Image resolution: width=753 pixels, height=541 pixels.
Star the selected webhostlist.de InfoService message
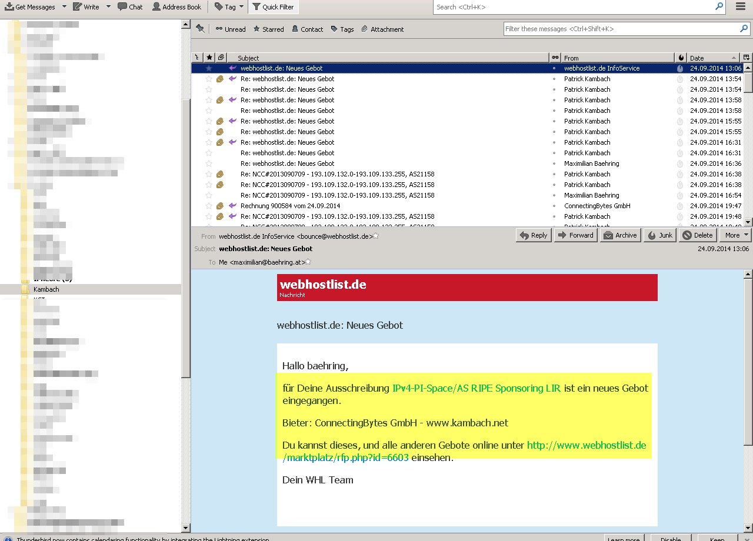[x=208, y=68]
